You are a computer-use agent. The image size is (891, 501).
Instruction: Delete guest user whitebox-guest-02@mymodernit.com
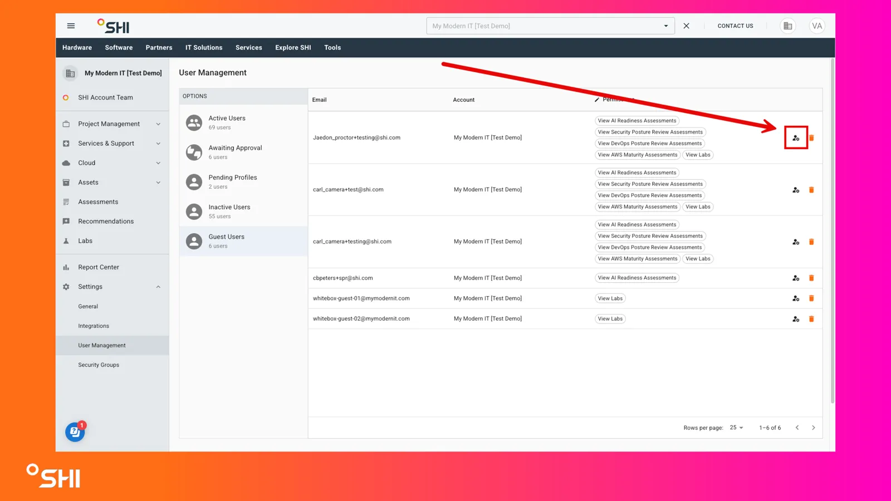coord(811,319)
